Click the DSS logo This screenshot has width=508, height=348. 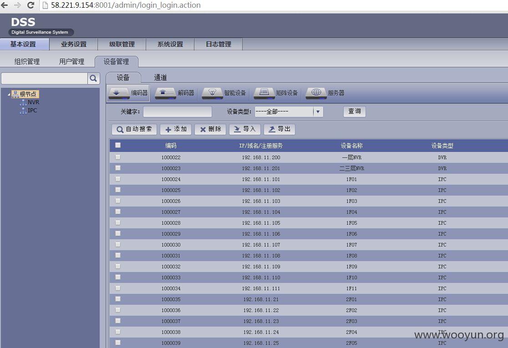point(23,22)
